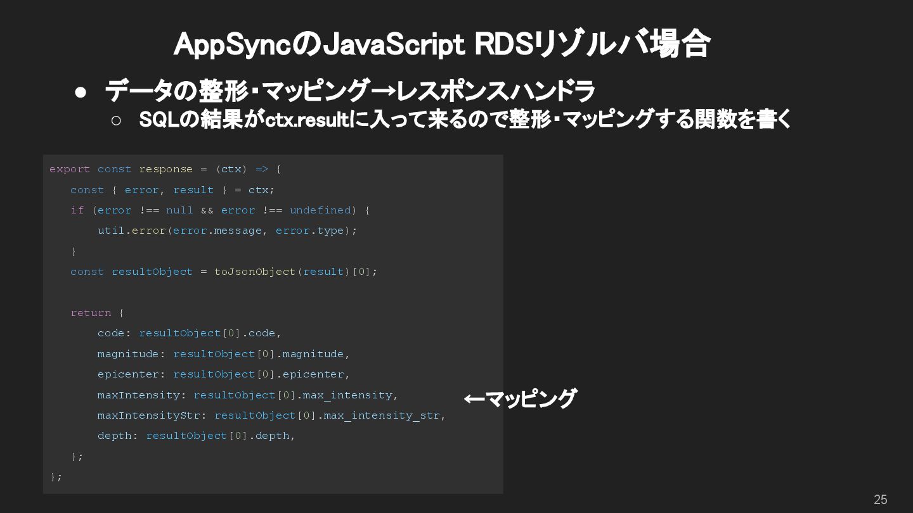Click the 'util.error(error.message, error.type);' line
The height and width of the screenshot is (513, 913).
click(227, 231)
